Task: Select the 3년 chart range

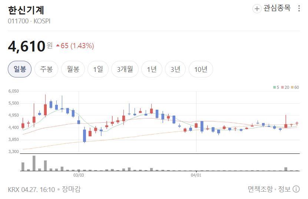Action: point(175,69)
